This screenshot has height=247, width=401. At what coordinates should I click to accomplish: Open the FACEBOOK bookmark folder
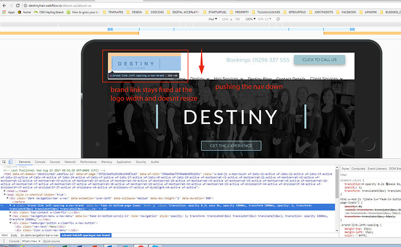pos(346,12)
